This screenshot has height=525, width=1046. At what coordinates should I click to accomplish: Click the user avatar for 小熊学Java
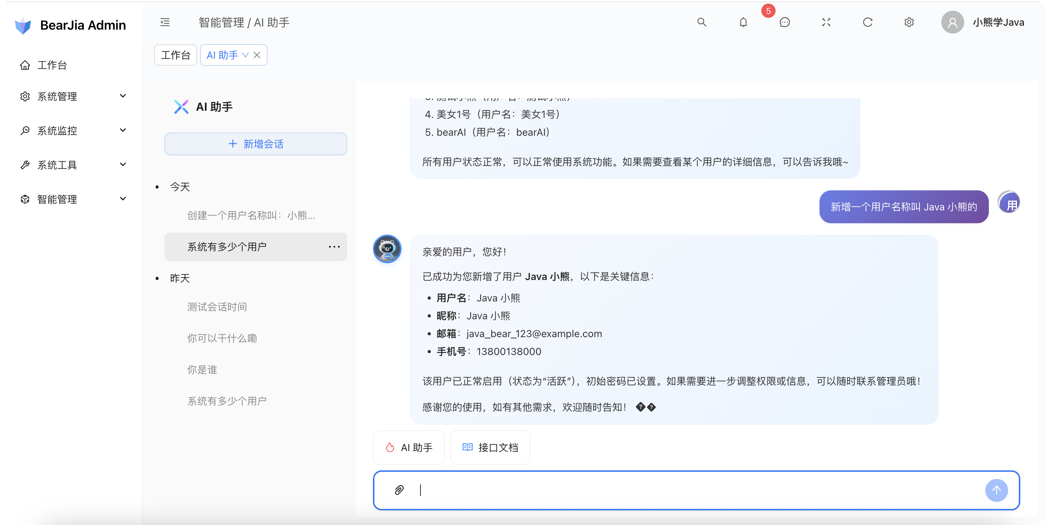click(952, 22)
